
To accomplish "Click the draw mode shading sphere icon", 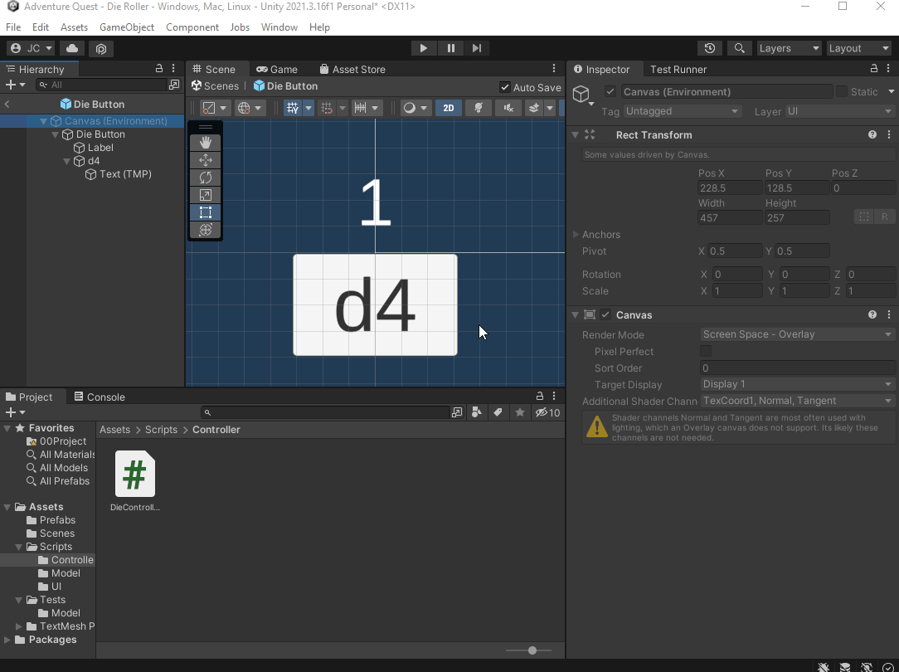I will tap(410, 108).
